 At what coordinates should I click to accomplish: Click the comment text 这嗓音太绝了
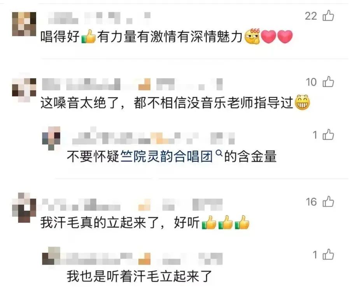pyautogui.click(x=175, y=103)
